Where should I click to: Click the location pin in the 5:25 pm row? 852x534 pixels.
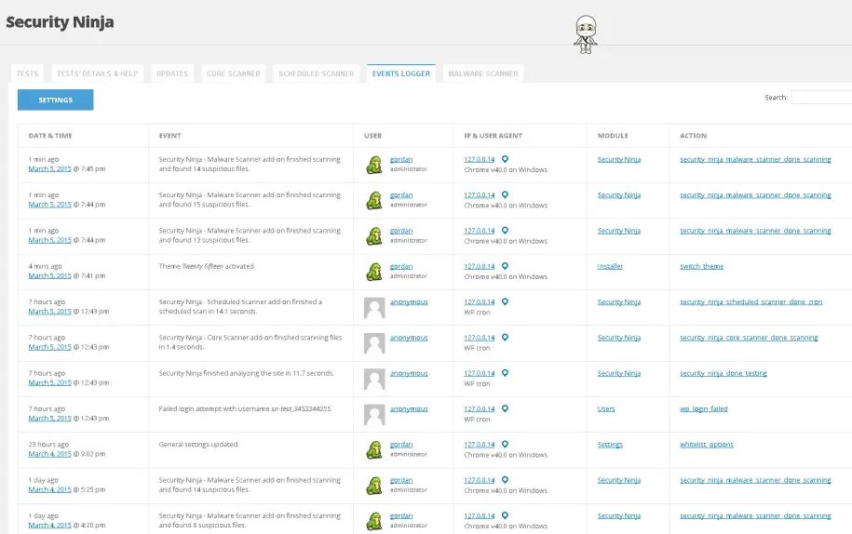[505, 480]
